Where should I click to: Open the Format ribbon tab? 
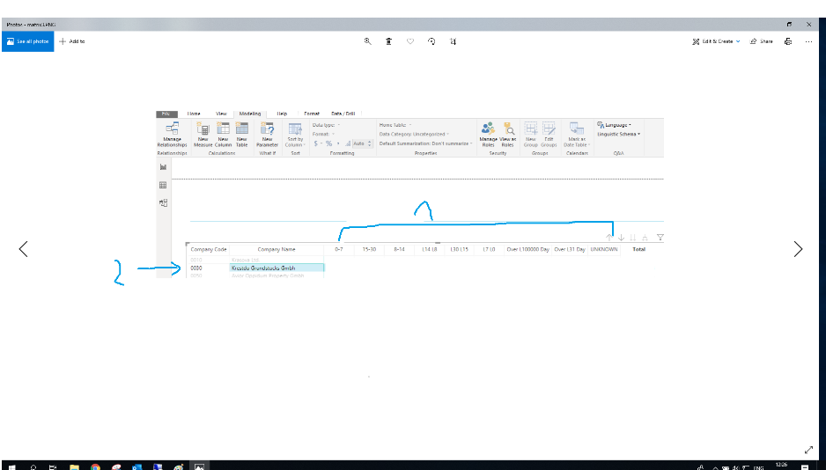click(x=312, y=114)
